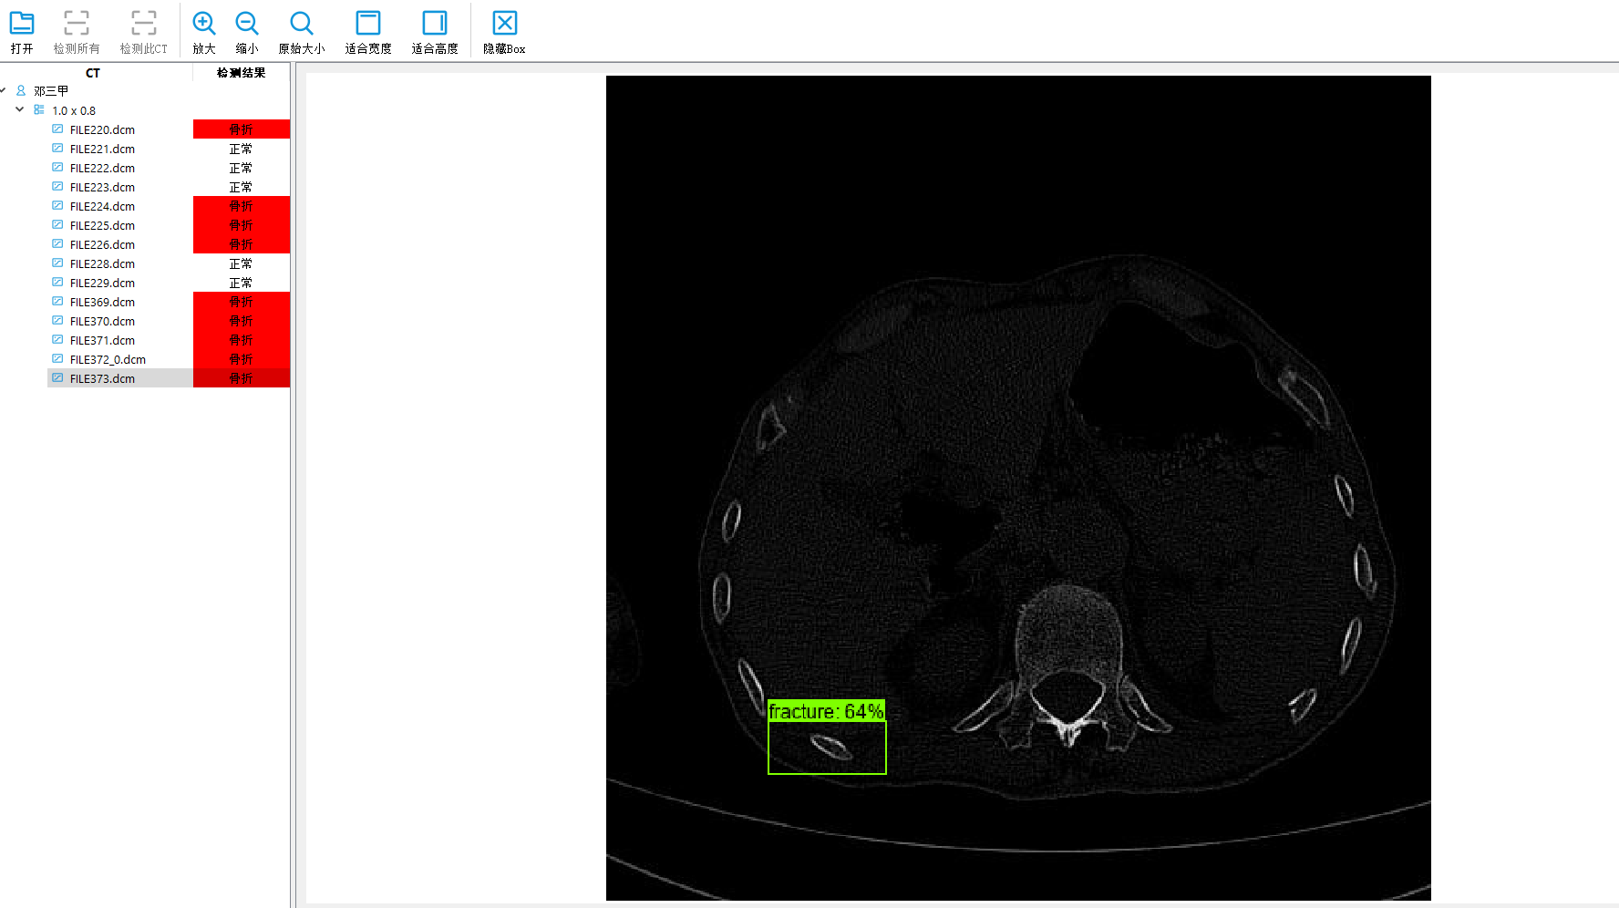Open FILE229.dcm

(x=102, y=283)
